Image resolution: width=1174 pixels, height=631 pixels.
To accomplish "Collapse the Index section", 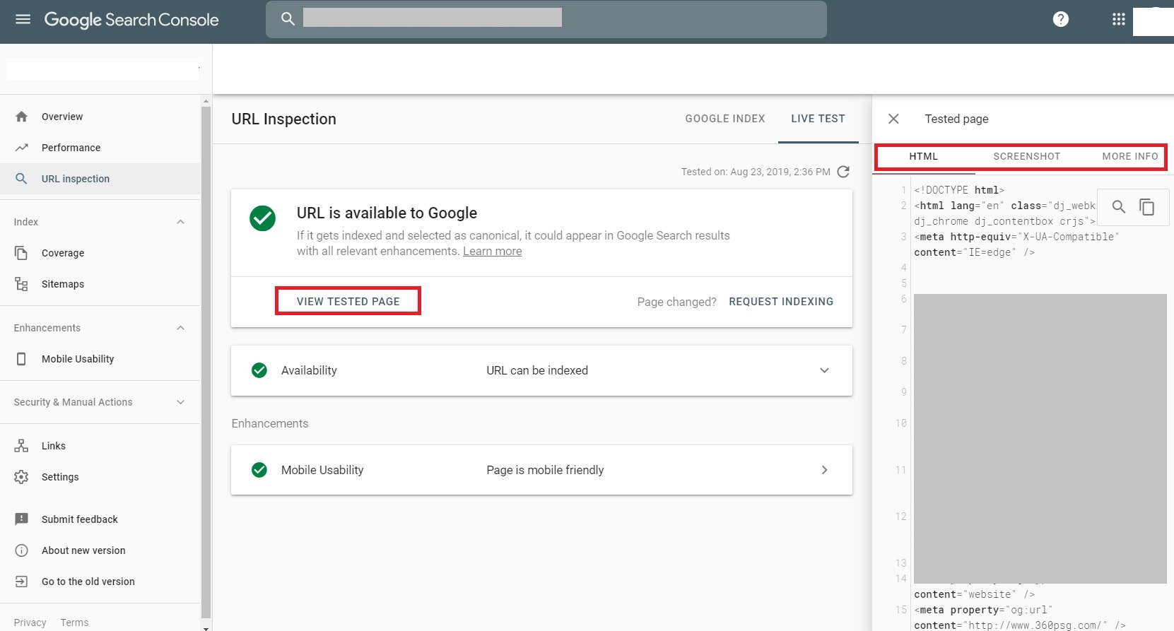I will coord(180,222).
